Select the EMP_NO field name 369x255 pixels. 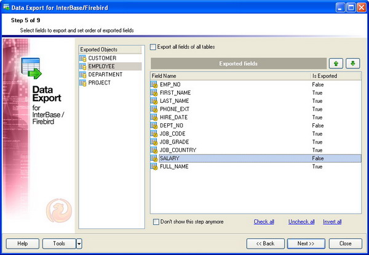pos(170,84)
